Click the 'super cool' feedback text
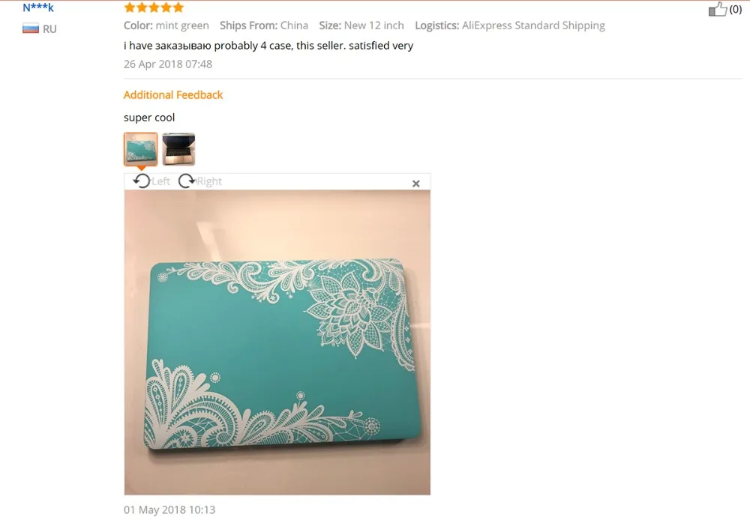This screenshot has width=750, height=520. tap(149, 118)
